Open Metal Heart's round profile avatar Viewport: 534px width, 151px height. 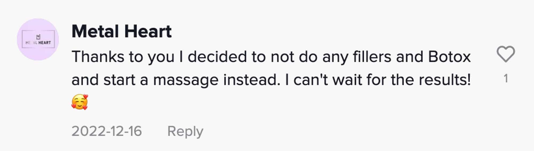pos(38,39)
